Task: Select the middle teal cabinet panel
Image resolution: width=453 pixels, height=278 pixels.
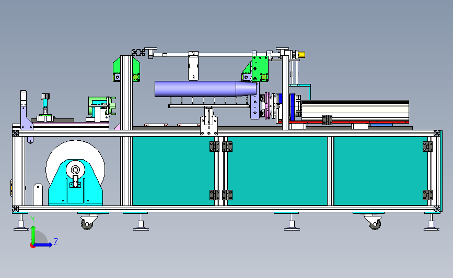Action: (x=277, y=171)
